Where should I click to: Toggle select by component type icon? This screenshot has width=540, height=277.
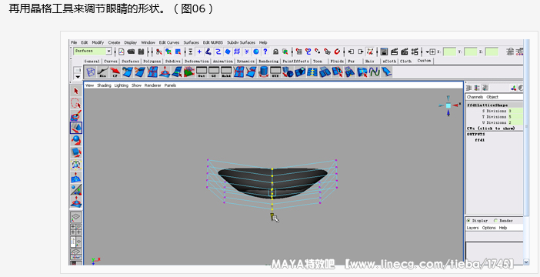178,52
